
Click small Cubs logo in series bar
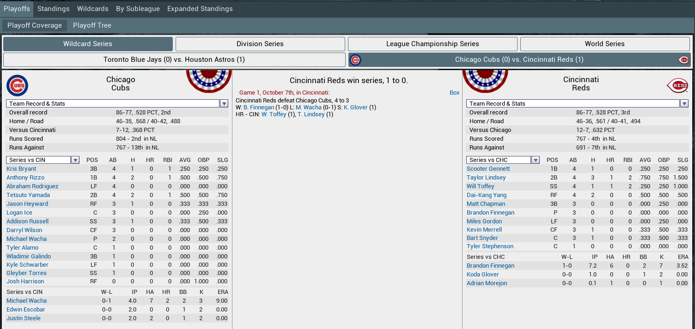pos(355,60)
